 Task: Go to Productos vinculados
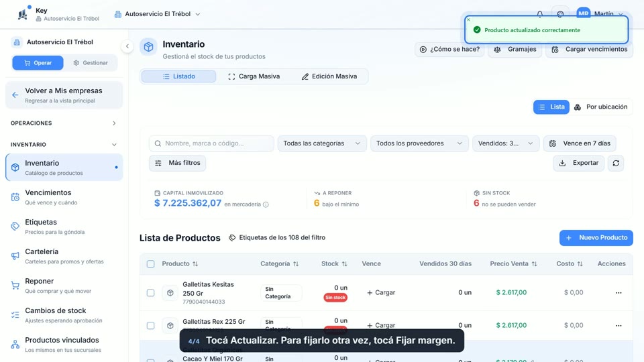coord(64,345)
